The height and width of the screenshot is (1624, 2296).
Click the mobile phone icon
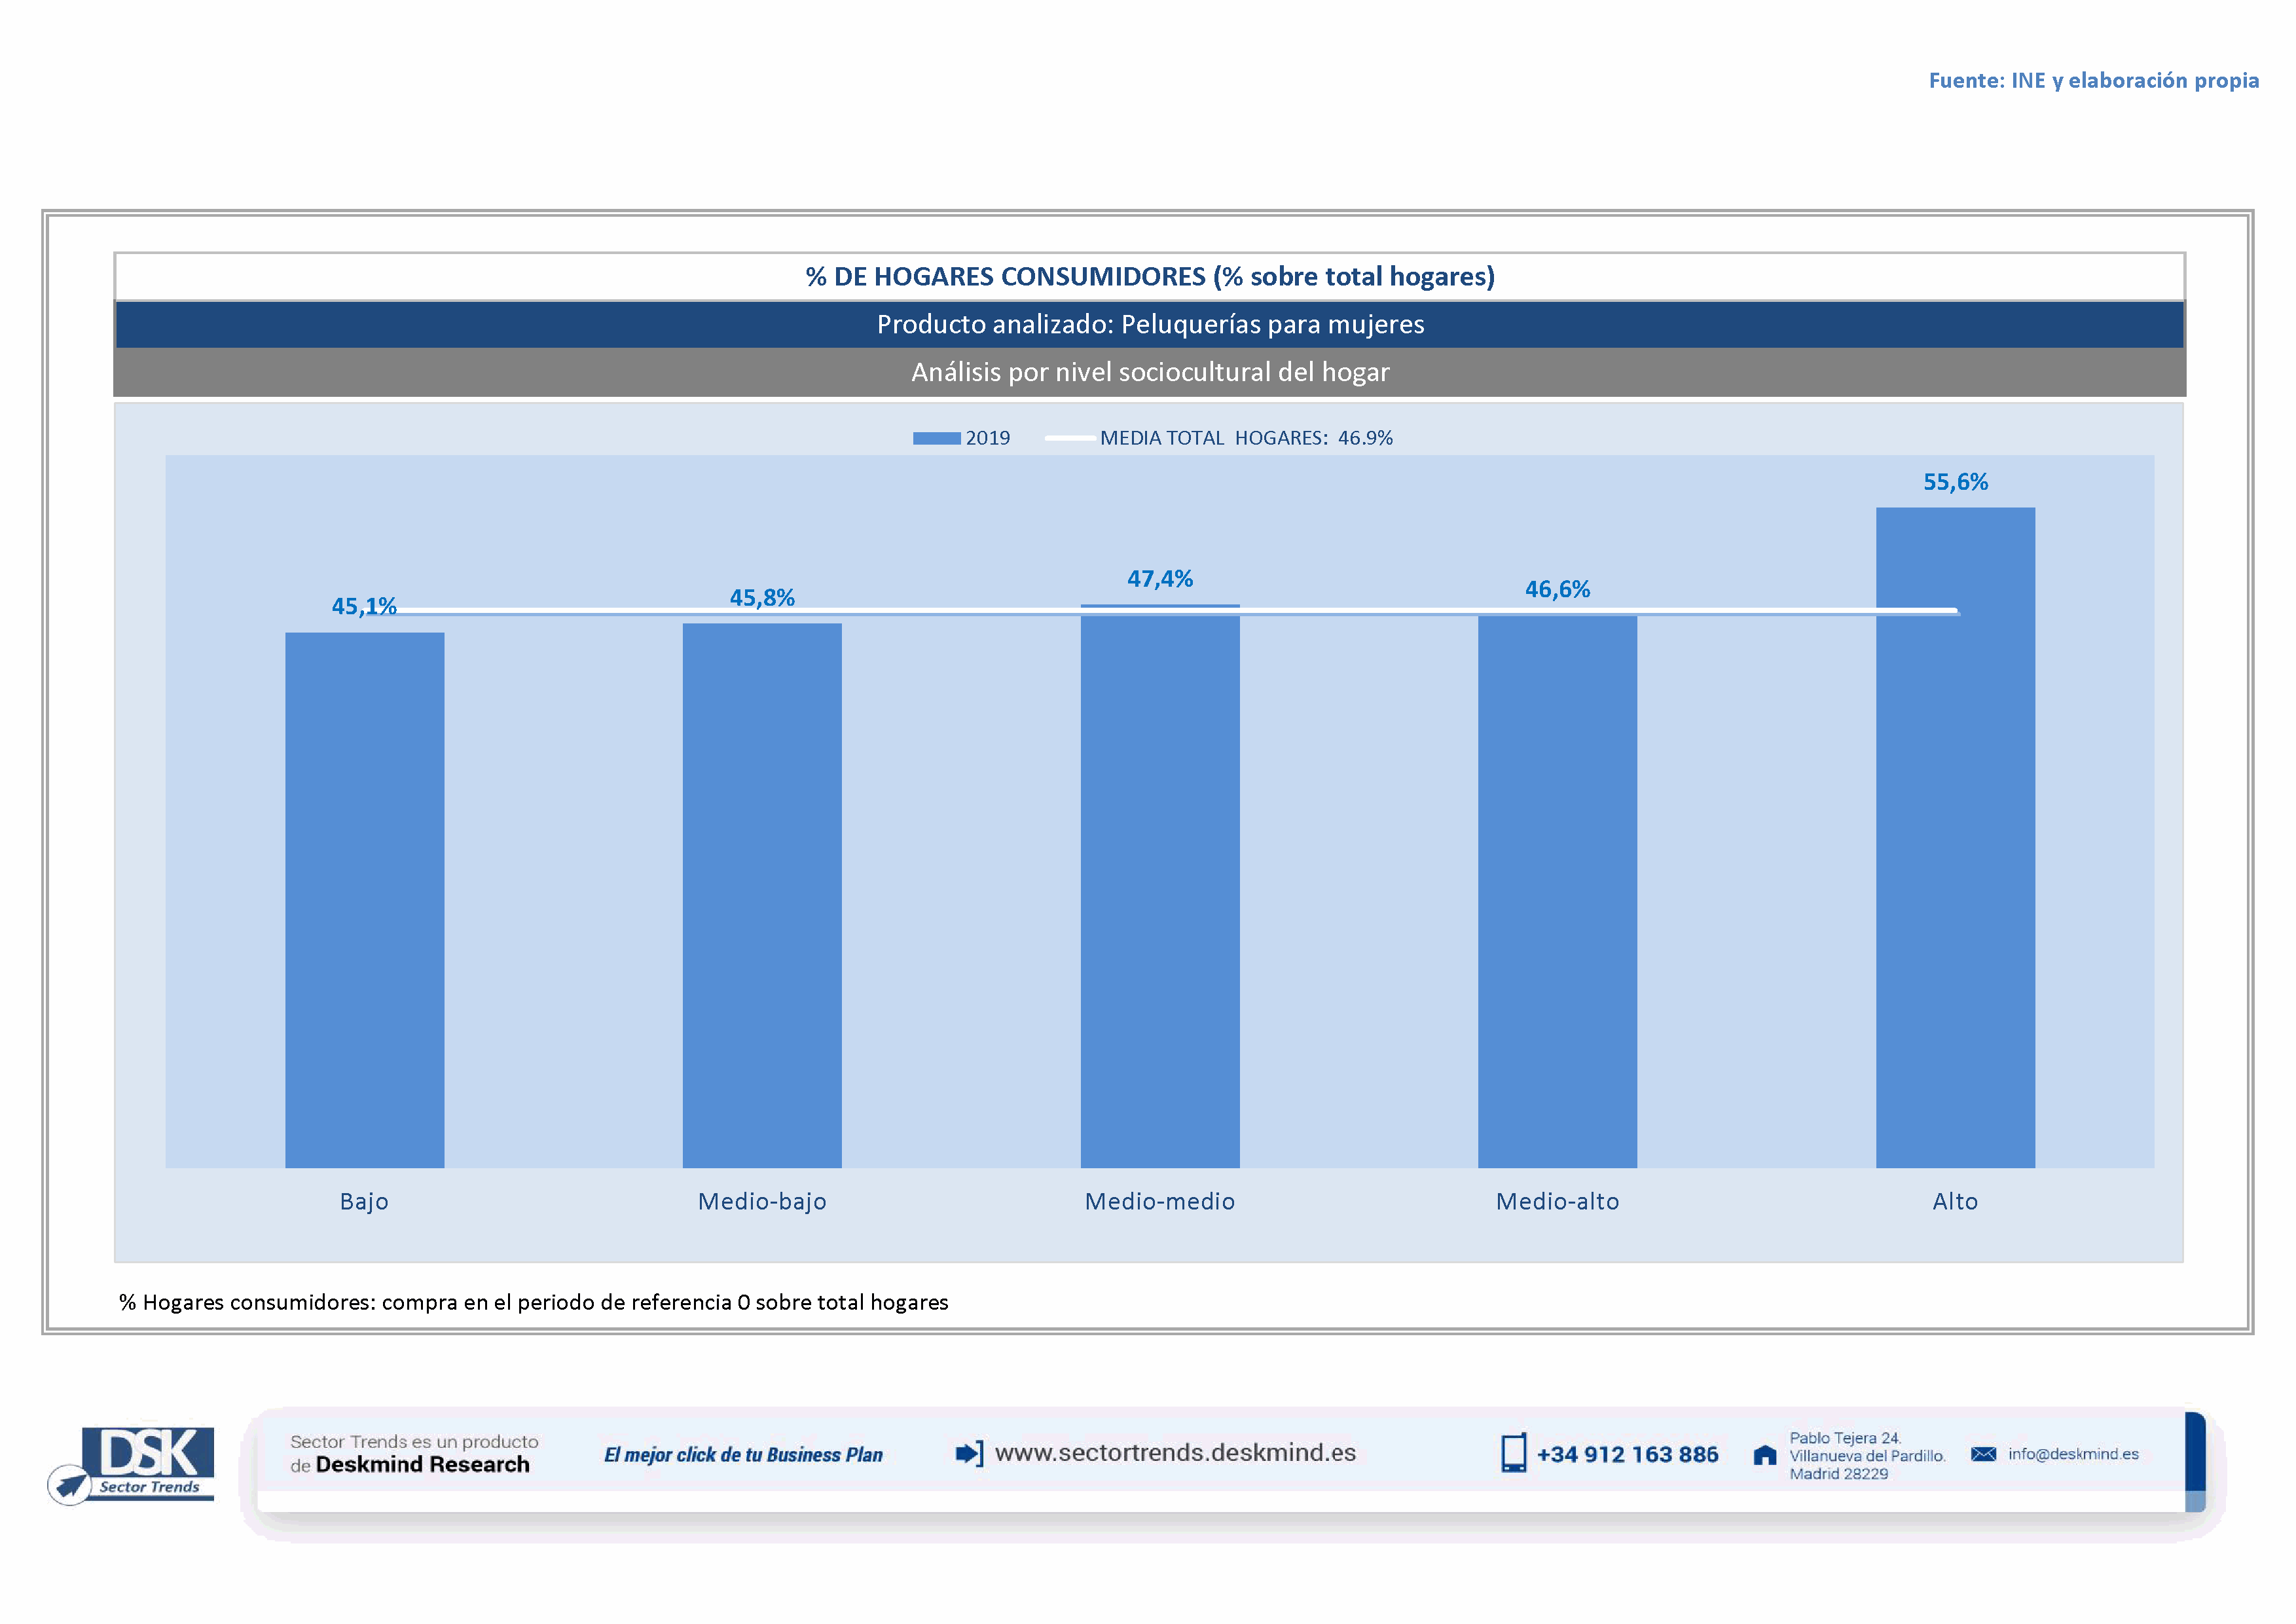(1513, 1453)
